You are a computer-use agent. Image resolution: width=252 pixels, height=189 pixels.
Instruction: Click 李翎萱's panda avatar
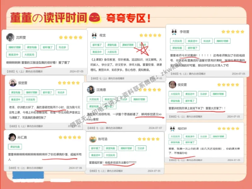[174, 32]
